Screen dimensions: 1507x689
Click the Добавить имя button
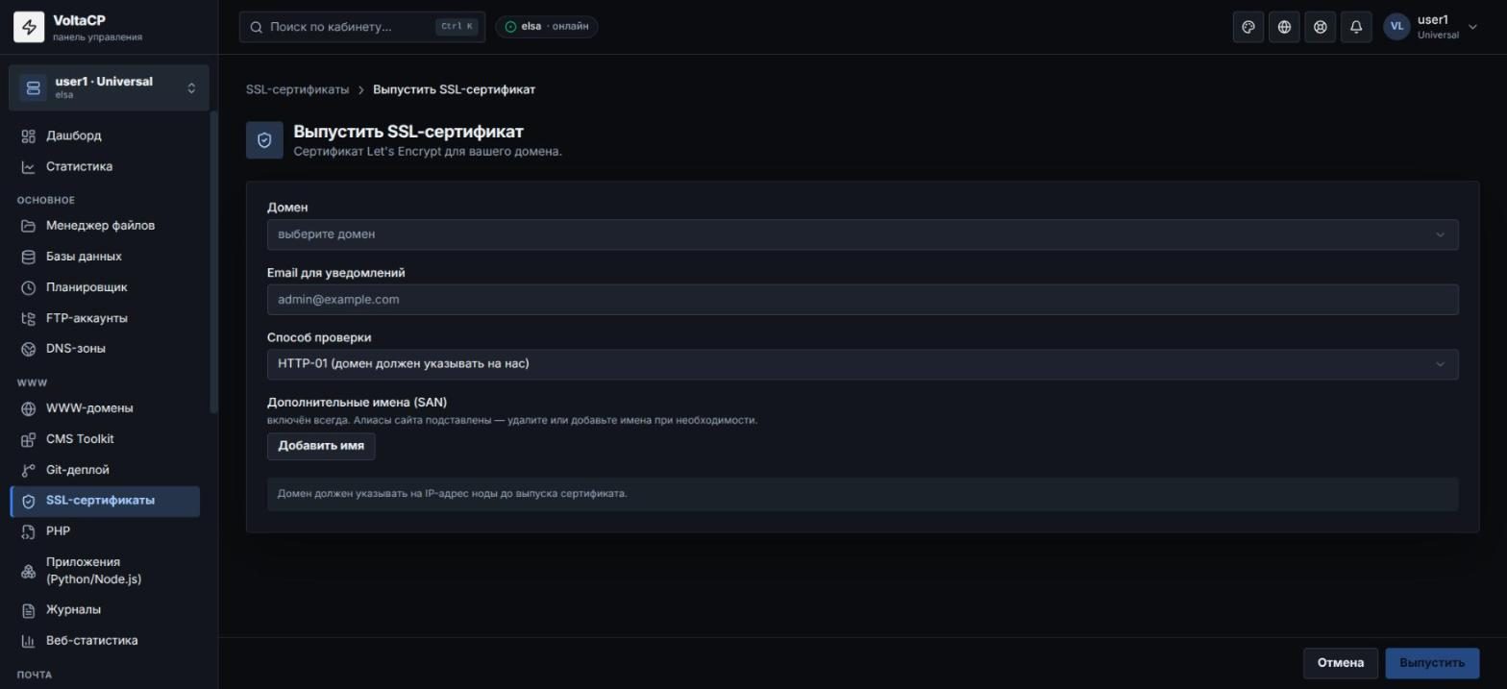[x=321, y=446]
